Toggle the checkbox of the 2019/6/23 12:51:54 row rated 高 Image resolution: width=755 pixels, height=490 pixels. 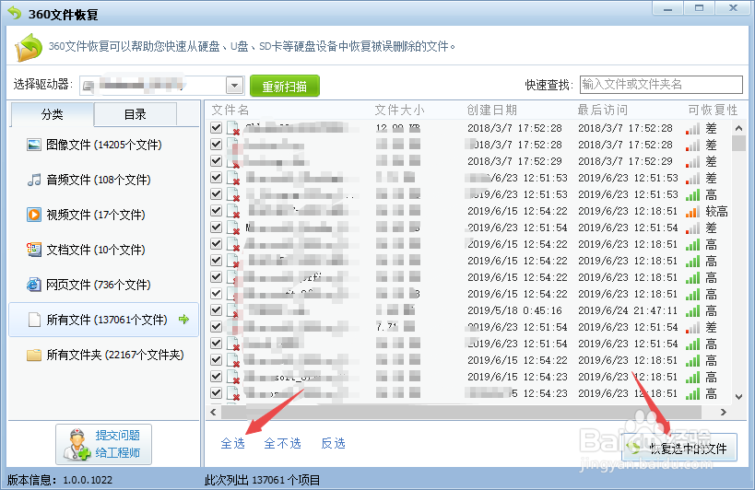point(217,344)
